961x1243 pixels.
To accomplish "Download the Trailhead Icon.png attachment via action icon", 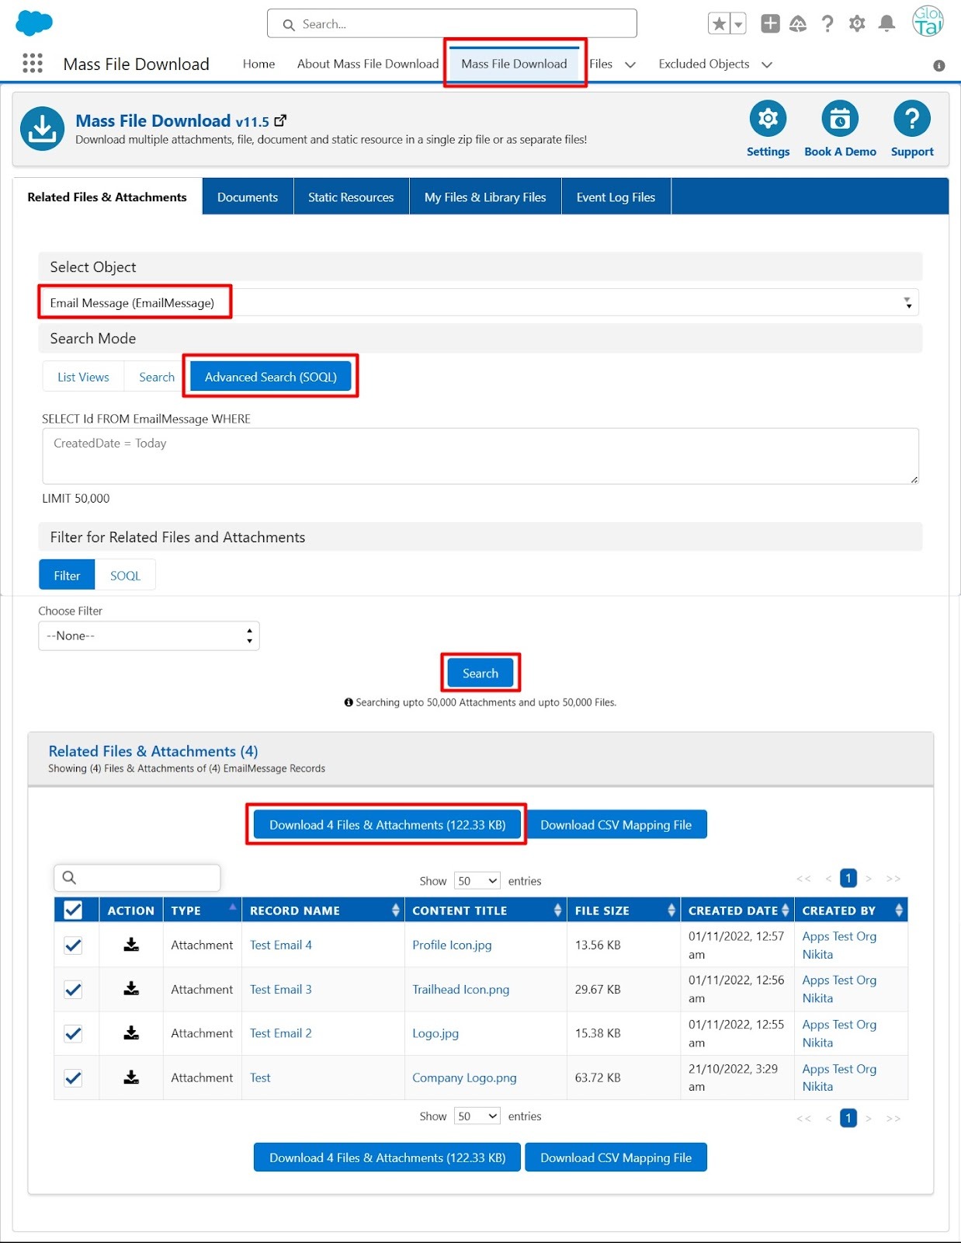I will pyautogui.click(x=131, y=989).
